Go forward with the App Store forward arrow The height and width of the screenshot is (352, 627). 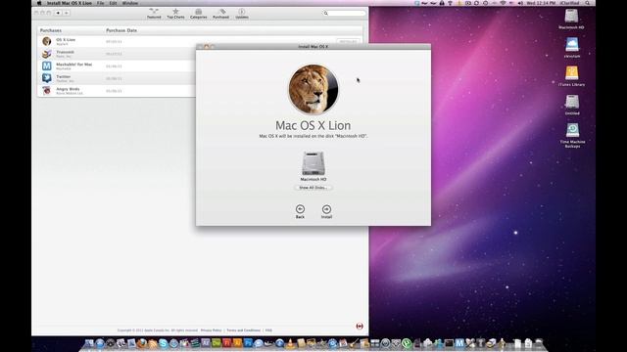tap(66, 13)
